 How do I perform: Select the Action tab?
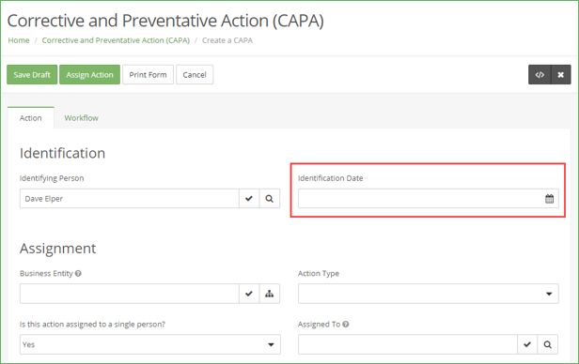(x=31, y=118)
